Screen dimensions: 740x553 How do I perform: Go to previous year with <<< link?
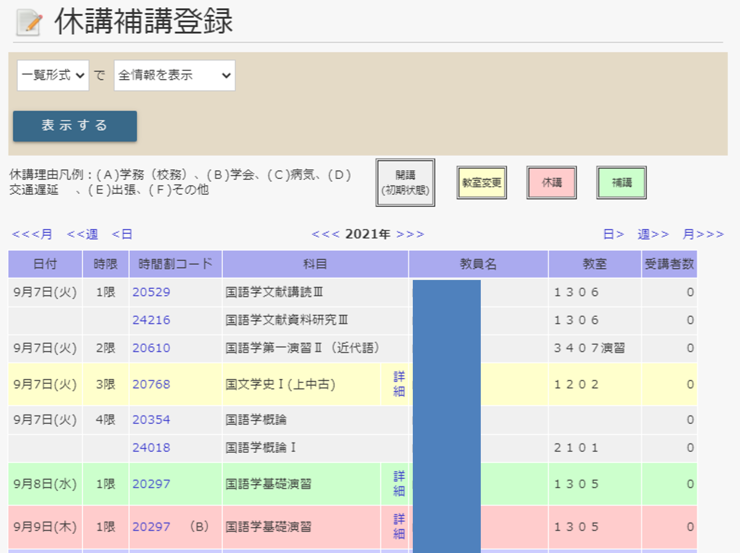pos(326,234)
